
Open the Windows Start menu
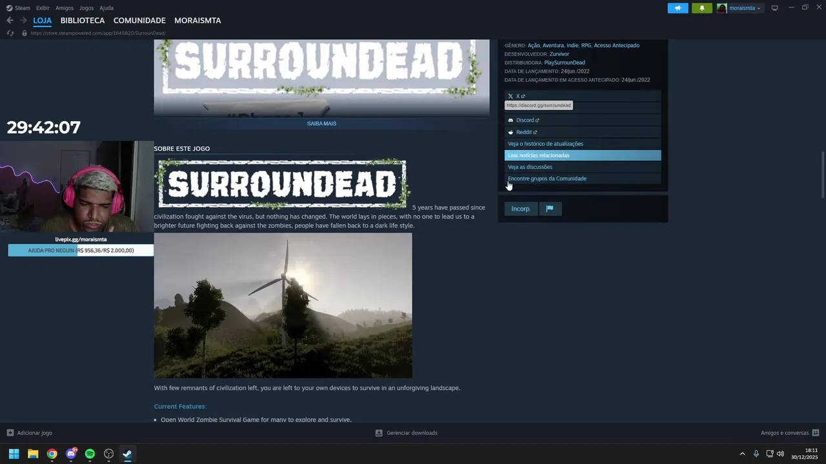point(14,454)
